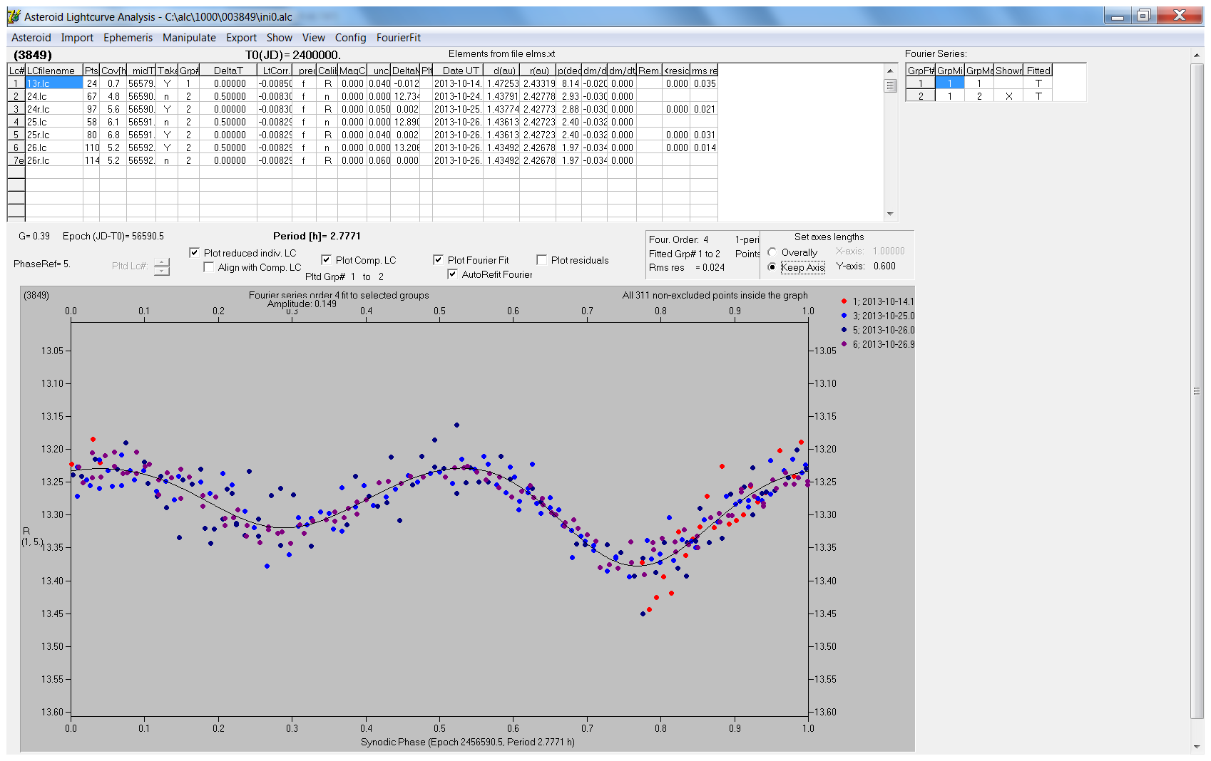
Task: Click the red legend marker for 2013-10-14.1
Action: [x=844, y=301]
